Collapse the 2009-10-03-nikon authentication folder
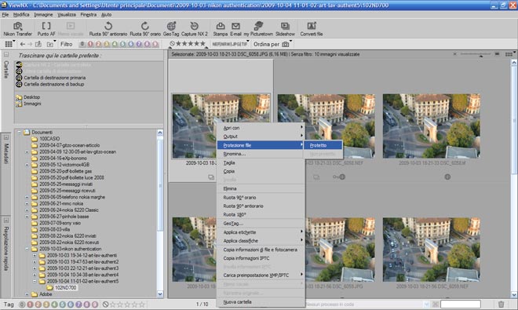Screen dimensions: 518x310 coord(27,249)
